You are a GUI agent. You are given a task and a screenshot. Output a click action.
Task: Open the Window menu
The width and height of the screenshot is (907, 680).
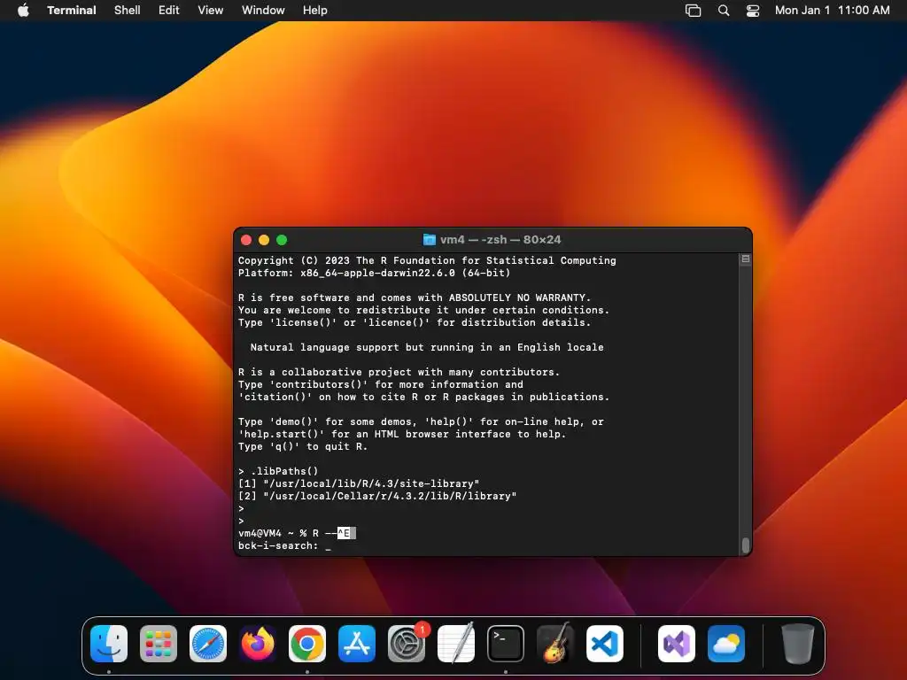(x=263, y=10)
